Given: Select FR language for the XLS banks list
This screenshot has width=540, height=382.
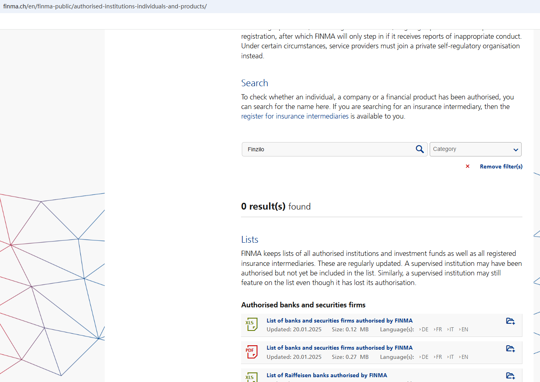Looking at the screenshot, I should [x=438, y=330].
